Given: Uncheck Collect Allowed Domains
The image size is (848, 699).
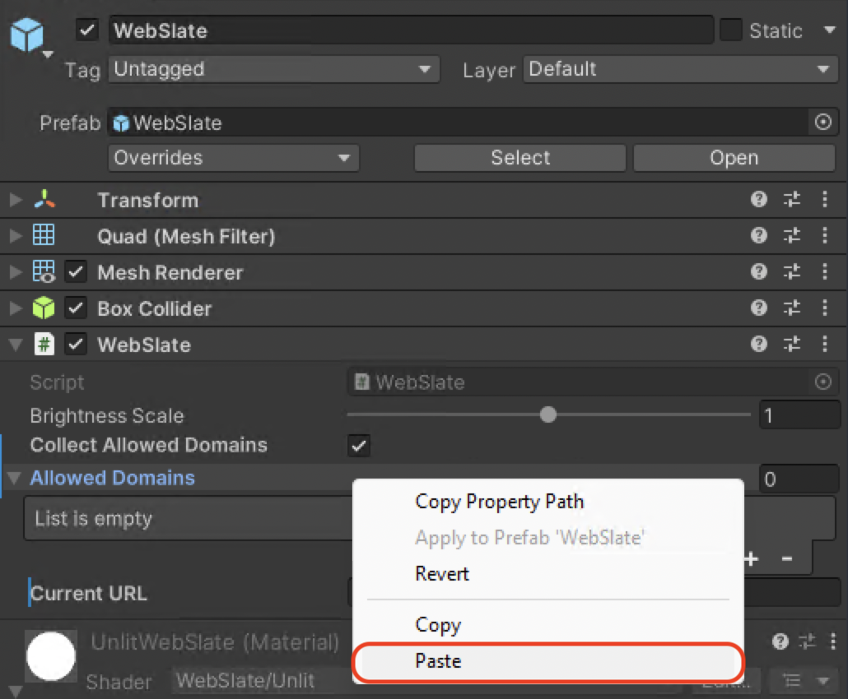Looking at the screenshot, I should click(358, 445).
